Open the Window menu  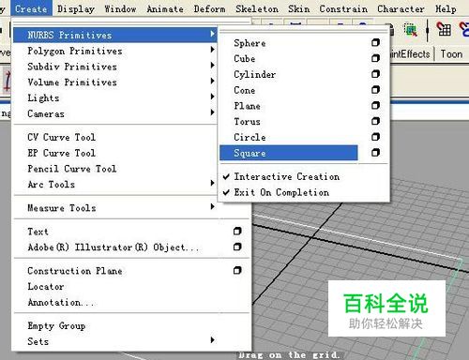120,8
